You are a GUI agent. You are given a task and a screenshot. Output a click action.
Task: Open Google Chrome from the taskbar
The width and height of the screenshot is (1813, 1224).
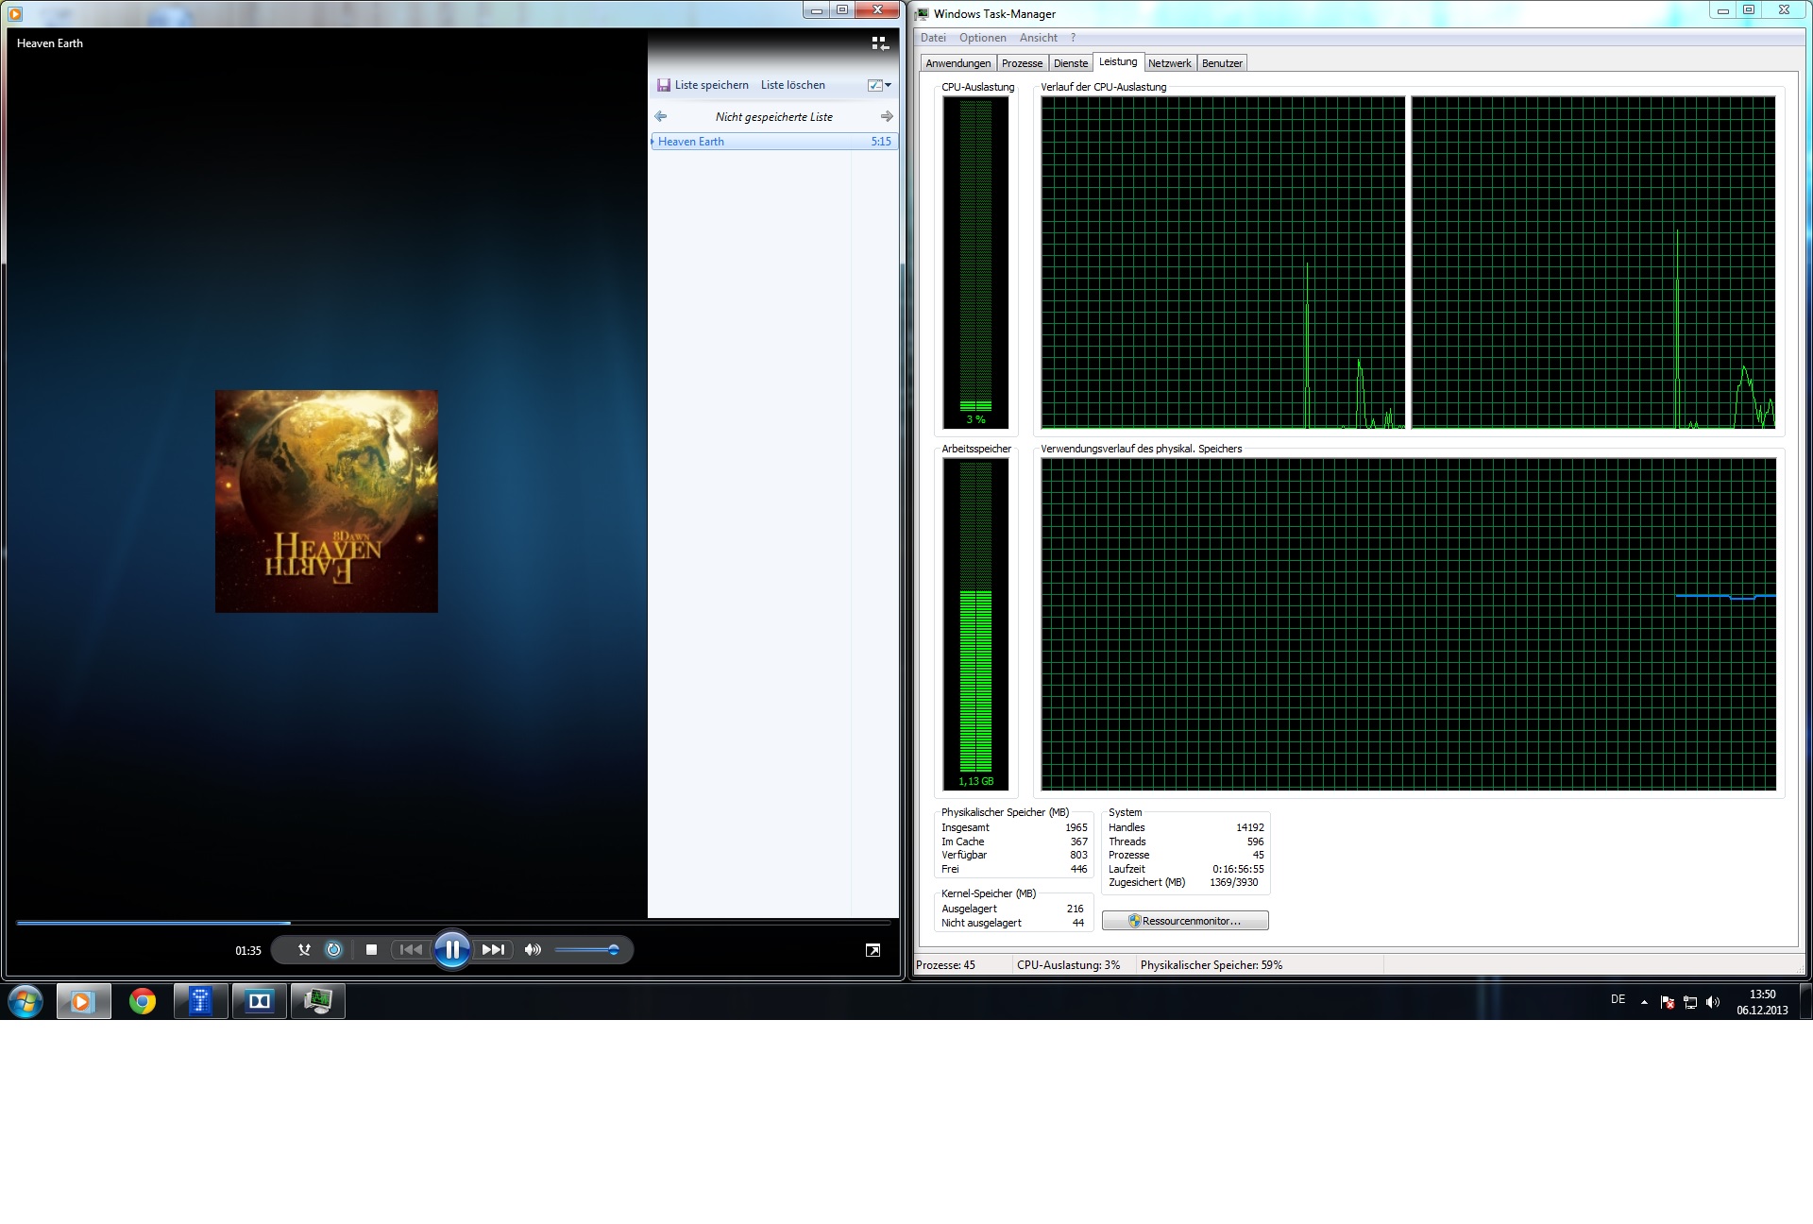pos(143,1001)
